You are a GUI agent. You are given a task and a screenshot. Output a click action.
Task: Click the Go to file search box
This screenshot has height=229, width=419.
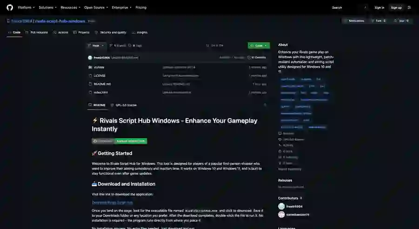tap(225, 46)
